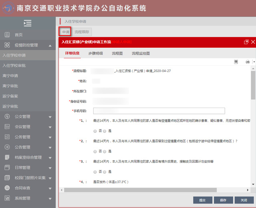Viewport: 256px width, 208px height.
Task: Open the 流程监控图 tab
Action: (141, 53)
